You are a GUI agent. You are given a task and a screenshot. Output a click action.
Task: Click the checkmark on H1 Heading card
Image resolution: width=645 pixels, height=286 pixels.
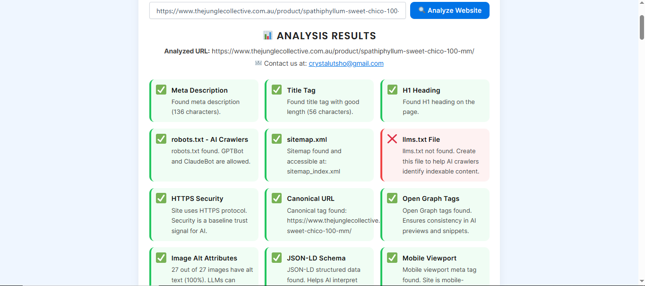coord(392,90)
